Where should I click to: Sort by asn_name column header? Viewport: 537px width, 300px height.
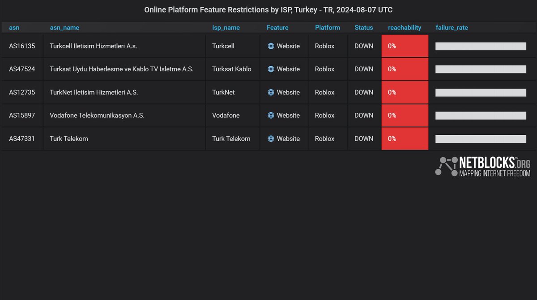(x=64, y=28)
